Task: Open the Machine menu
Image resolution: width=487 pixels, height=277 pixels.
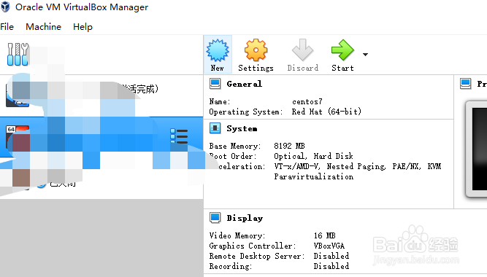Action: click(43, 27)
